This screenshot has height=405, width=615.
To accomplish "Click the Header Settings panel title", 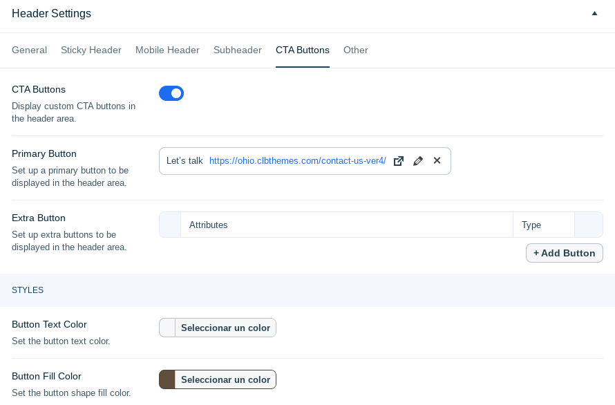I will [x=51, y=13].
